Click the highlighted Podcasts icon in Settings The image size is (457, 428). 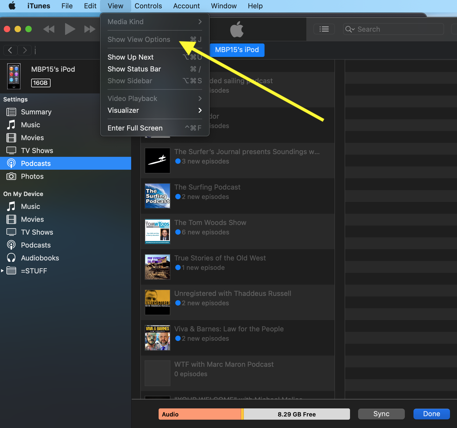tap(11, 164)
